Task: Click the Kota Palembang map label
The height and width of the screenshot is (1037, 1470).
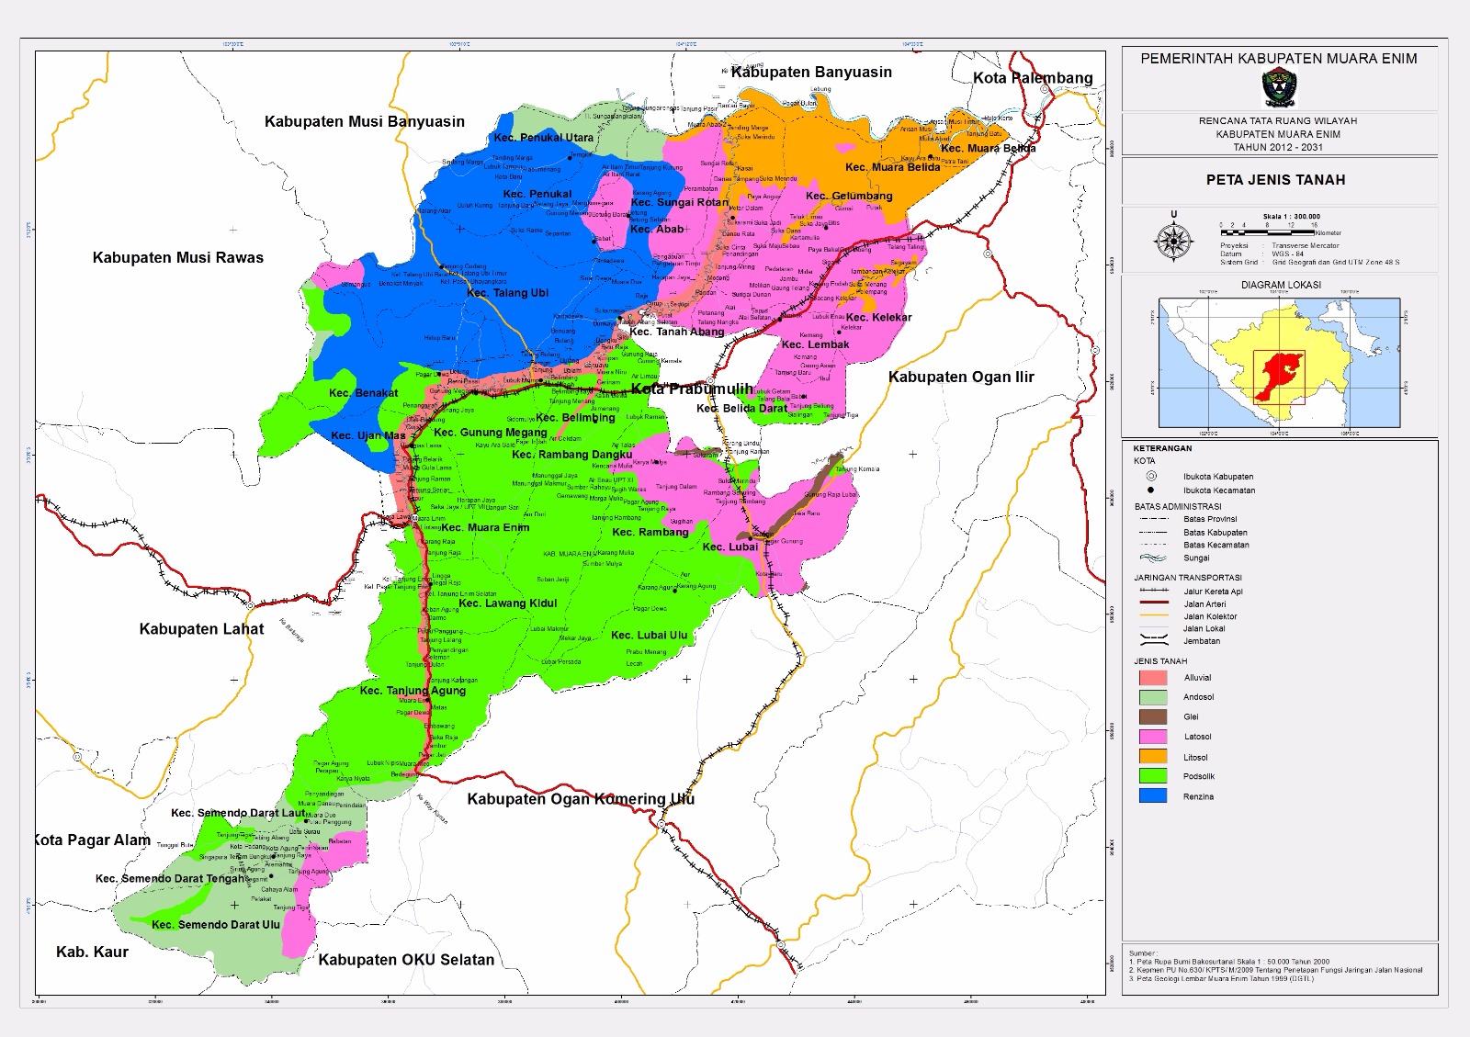Action: [x=1033, y=78]
